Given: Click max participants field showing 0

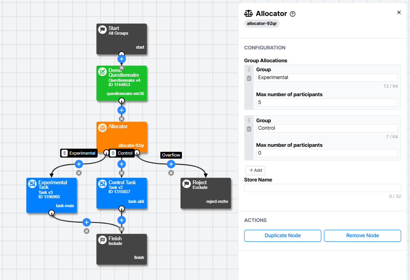Looking at the screenshot, I should (x=327, y=153).
